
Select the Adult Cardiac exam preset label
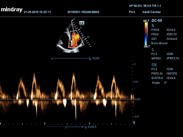pyautogui.click(x=151, y=12)
